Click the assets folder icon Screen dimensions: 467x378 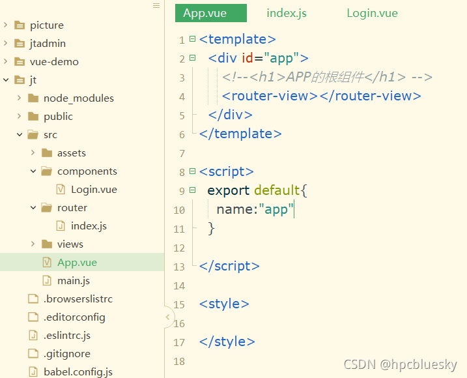47,153
